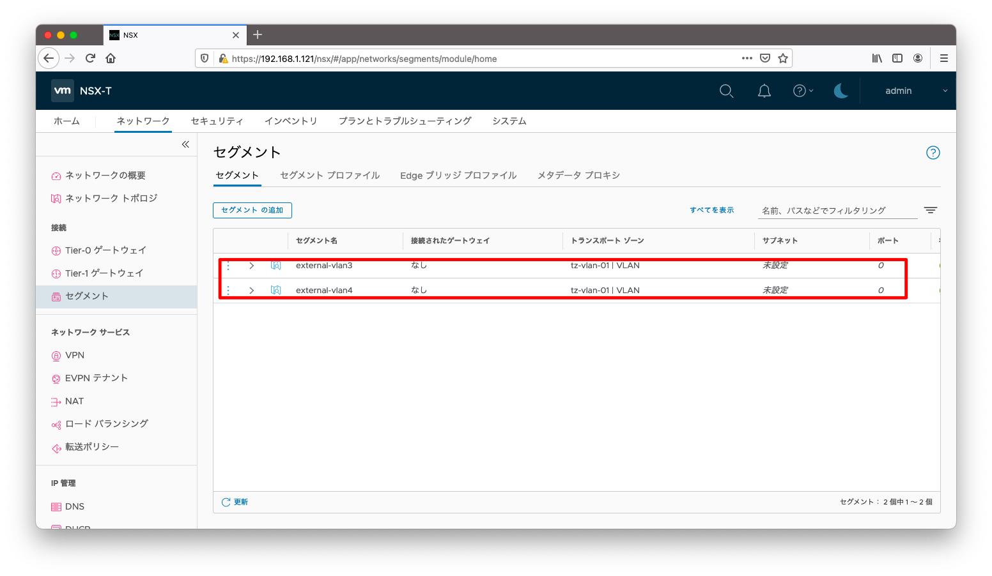Click the lock warning site info icon

[x=223, y=58]
